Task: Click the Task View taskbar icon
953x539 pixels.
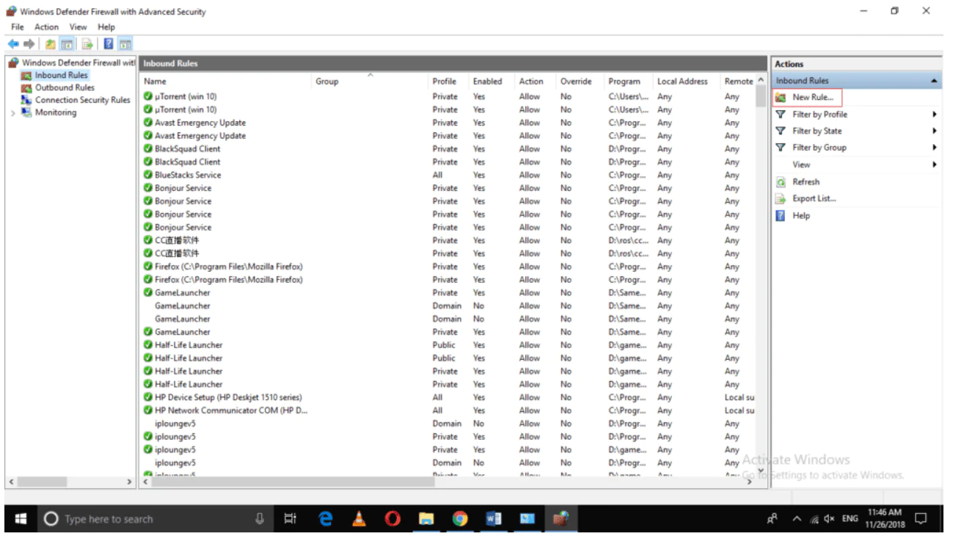Action: coord(290,519)
